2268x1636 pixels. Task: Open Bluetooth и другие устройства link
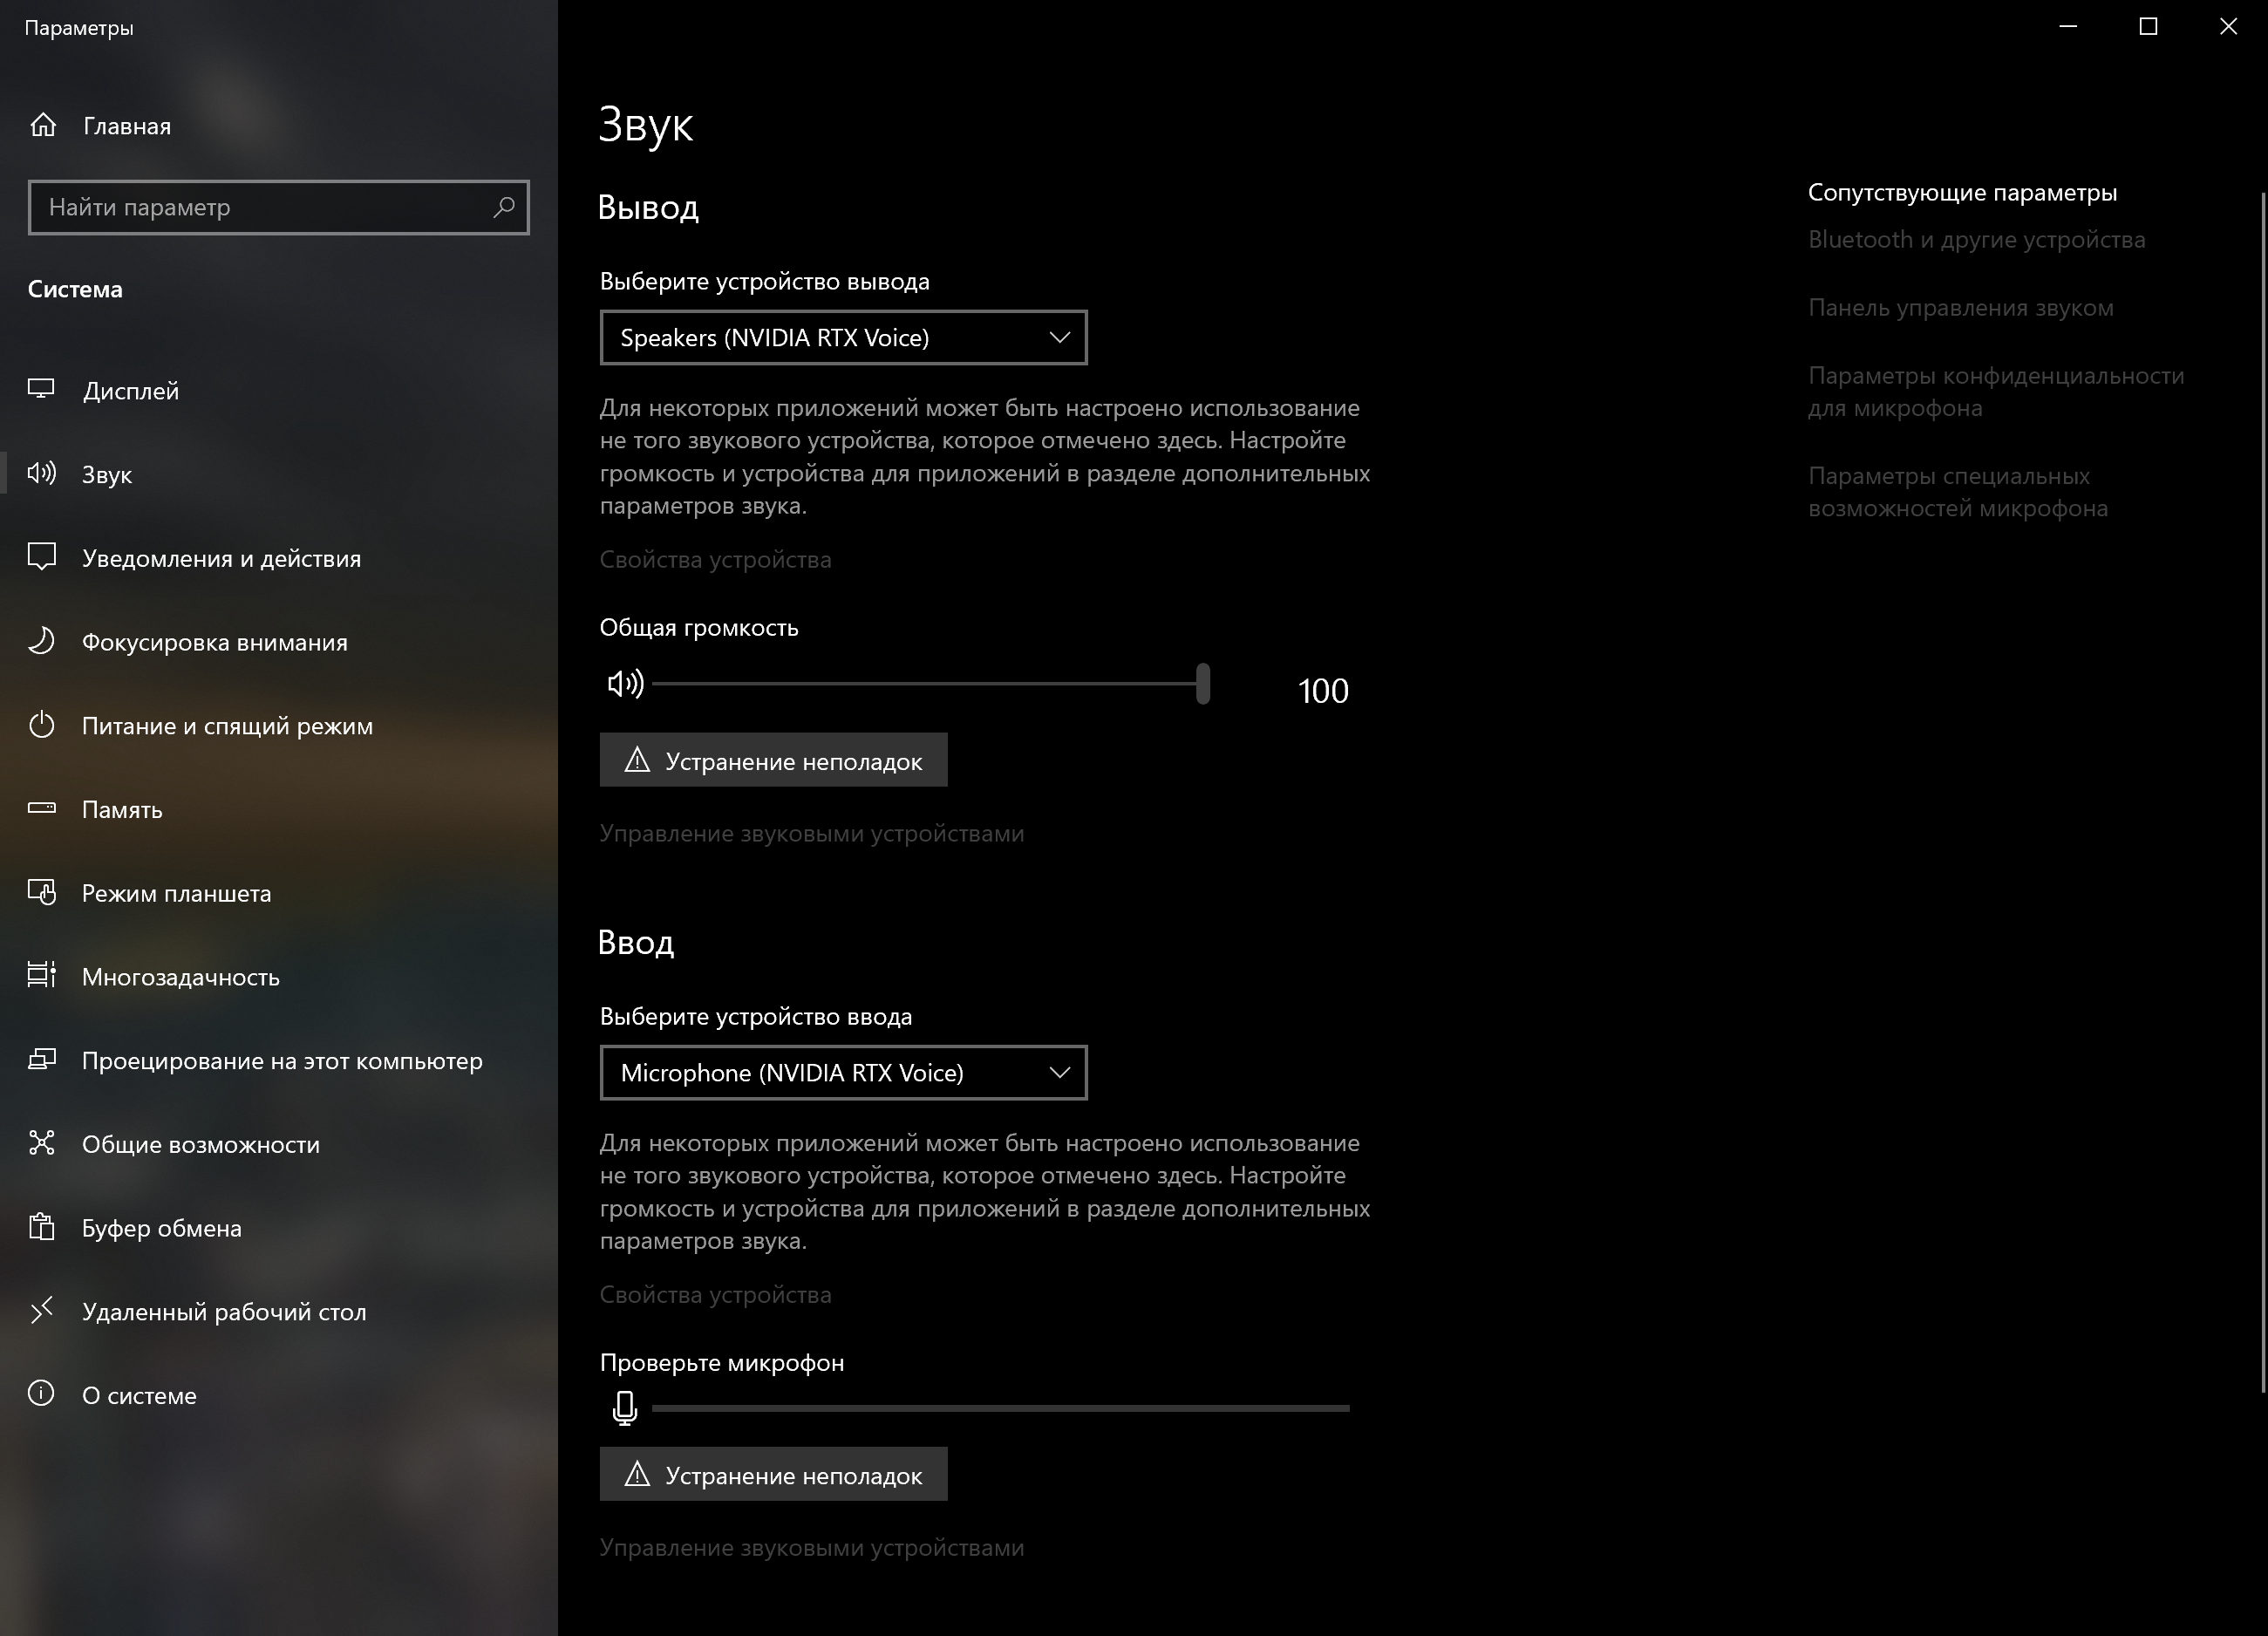1976,240
